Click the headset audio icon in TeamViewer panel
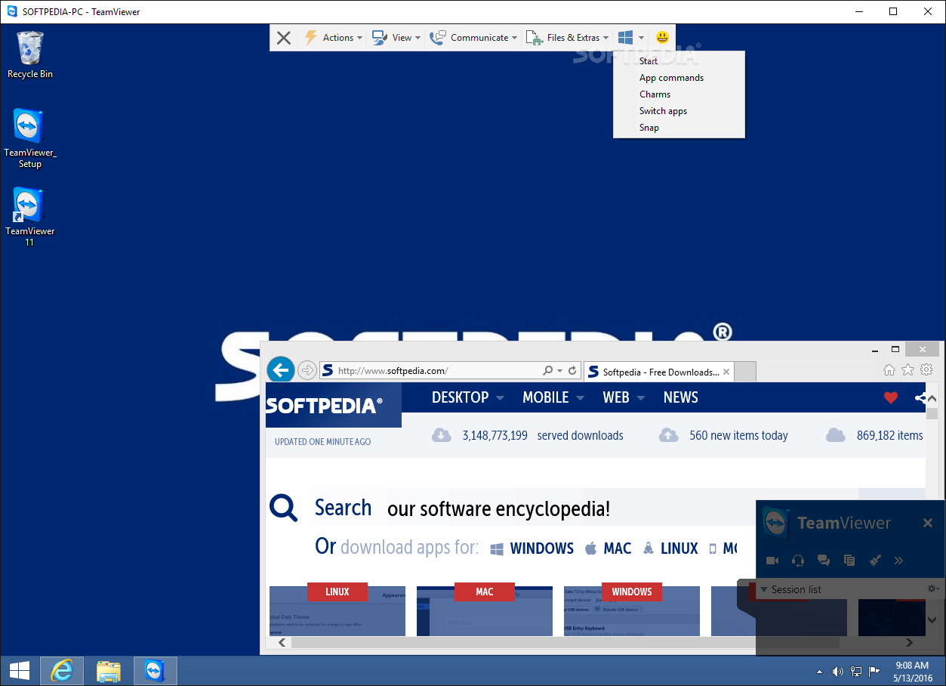 (x=798, y=561)
